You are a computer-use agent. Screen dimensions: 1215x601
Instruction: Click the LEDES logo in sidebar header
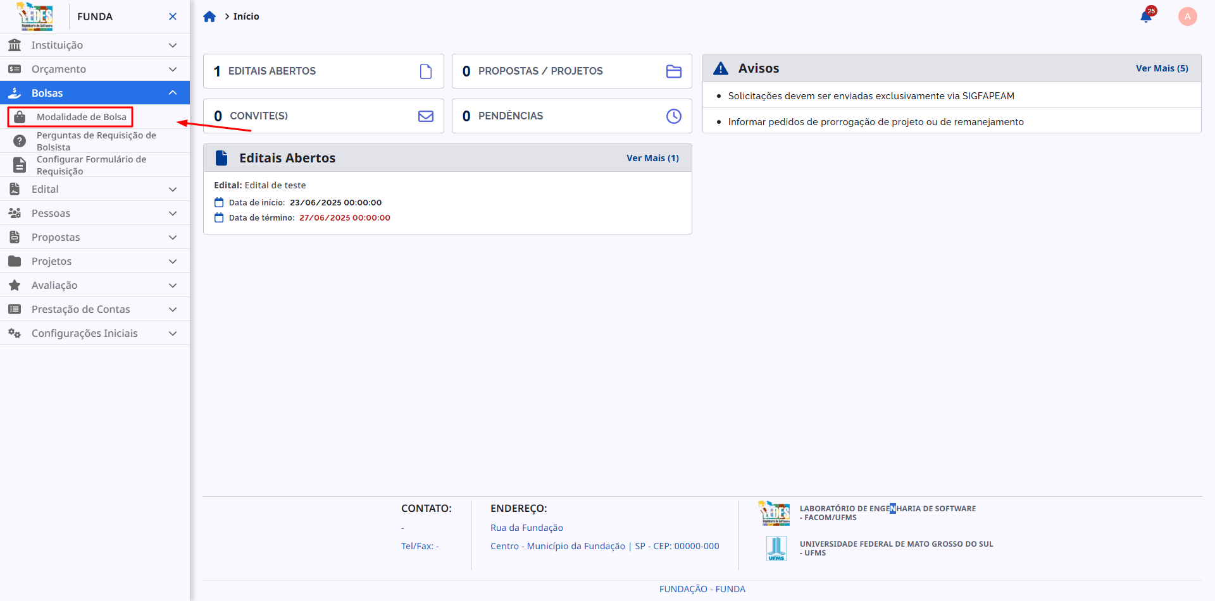[35, 16]
